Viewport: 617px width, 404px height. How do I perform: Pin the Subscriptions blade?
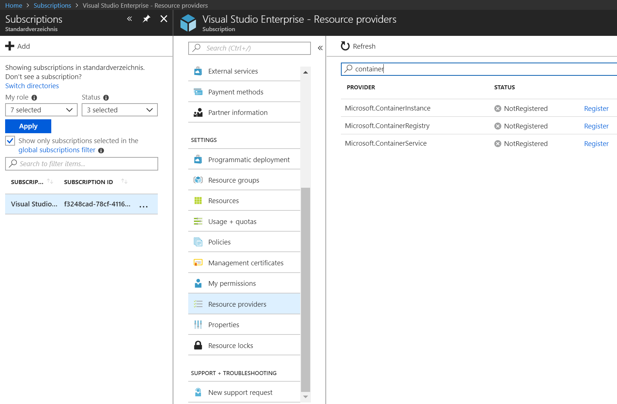(146, 19)
